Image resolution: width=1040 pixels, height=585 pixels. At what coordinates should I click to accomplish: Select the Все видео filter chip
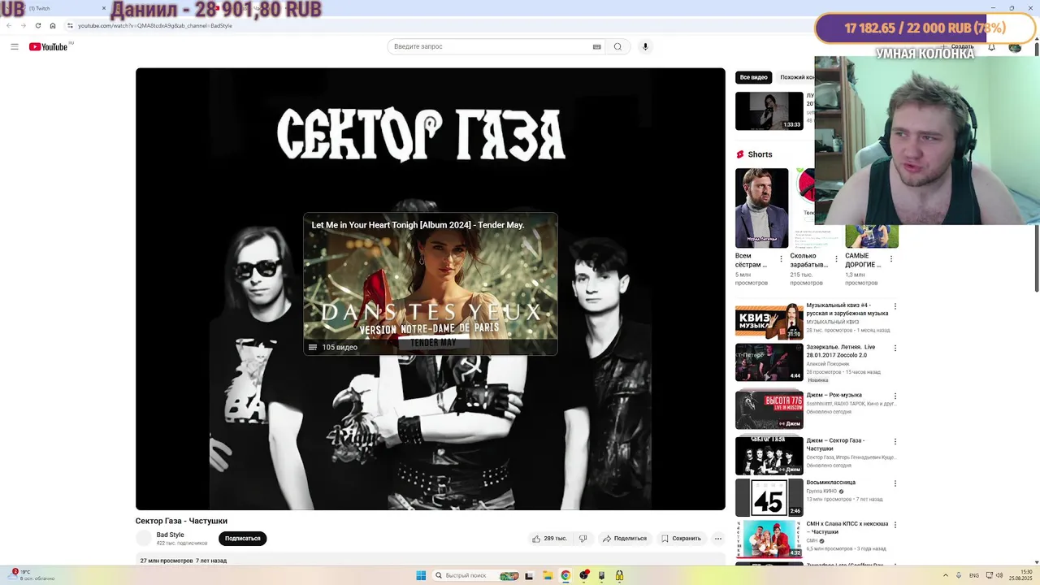click(753, 77)
